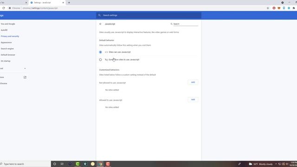This screenshot has height=167, width=297.
Task: Switch to Chrome on the taskbar
Action: pos(100,164)
